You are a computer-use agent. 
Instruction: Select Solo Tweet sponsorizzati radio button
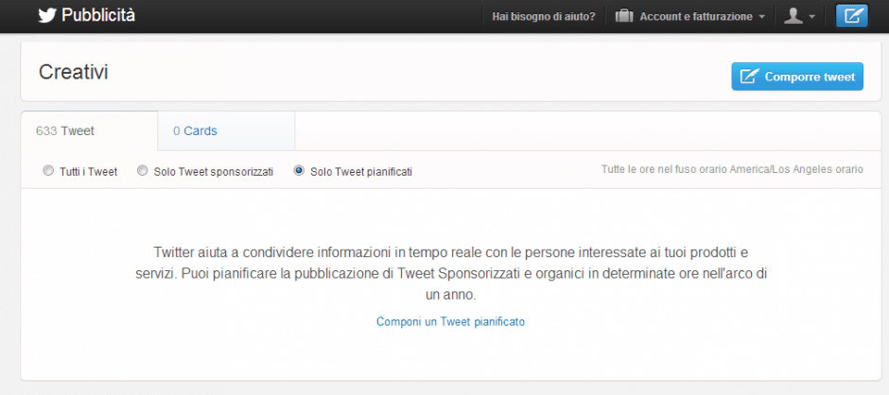[142, 171]
